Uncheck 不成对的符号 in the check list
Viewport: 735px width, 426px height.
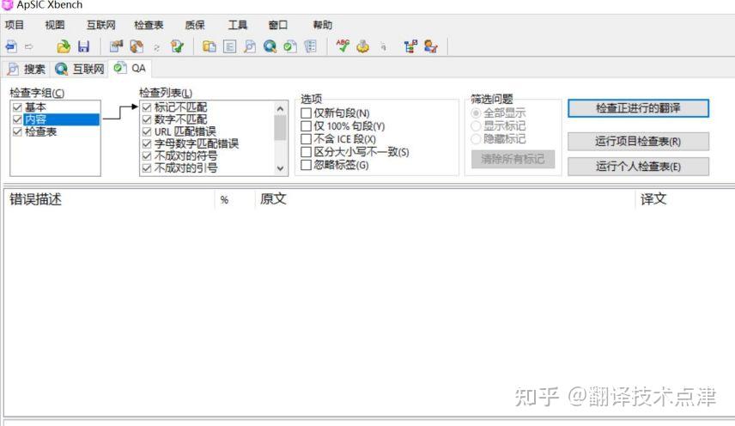147,155
